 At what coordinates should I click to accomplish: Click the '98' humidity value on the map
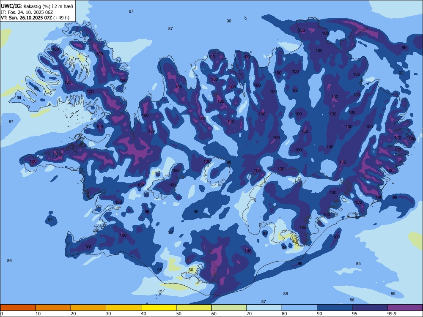click(x=147, y=212)
